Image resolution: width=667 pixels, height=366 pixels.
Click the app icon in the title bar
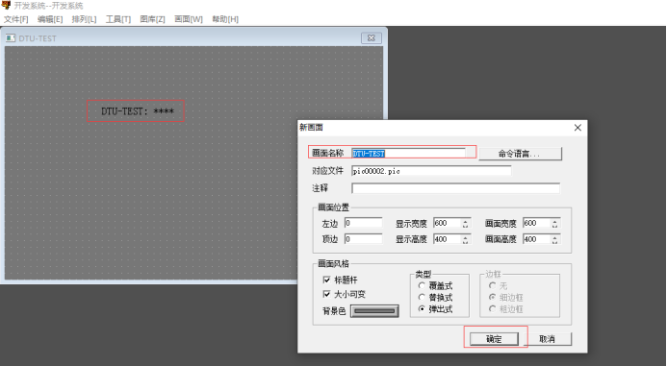pos(6,5)
